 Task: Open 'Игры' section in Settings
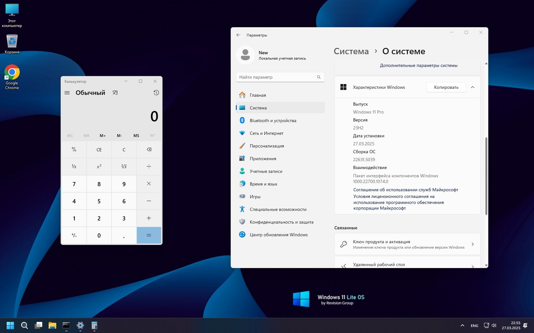(280, 197)
